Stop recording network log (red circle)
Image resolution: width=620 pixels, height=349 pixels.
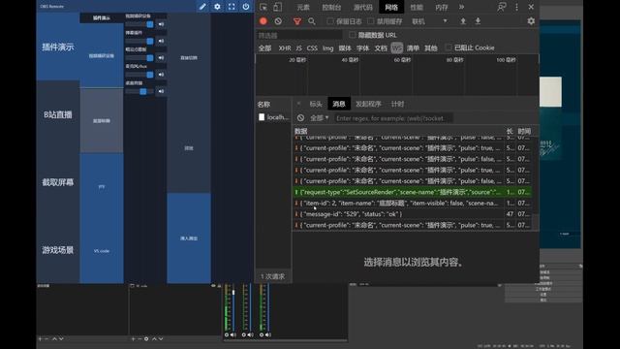tap(263, 21)
